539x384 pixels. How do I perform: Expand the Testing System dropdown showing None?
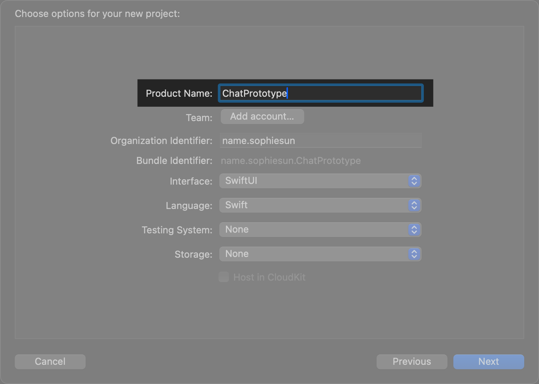coord(314,230)
